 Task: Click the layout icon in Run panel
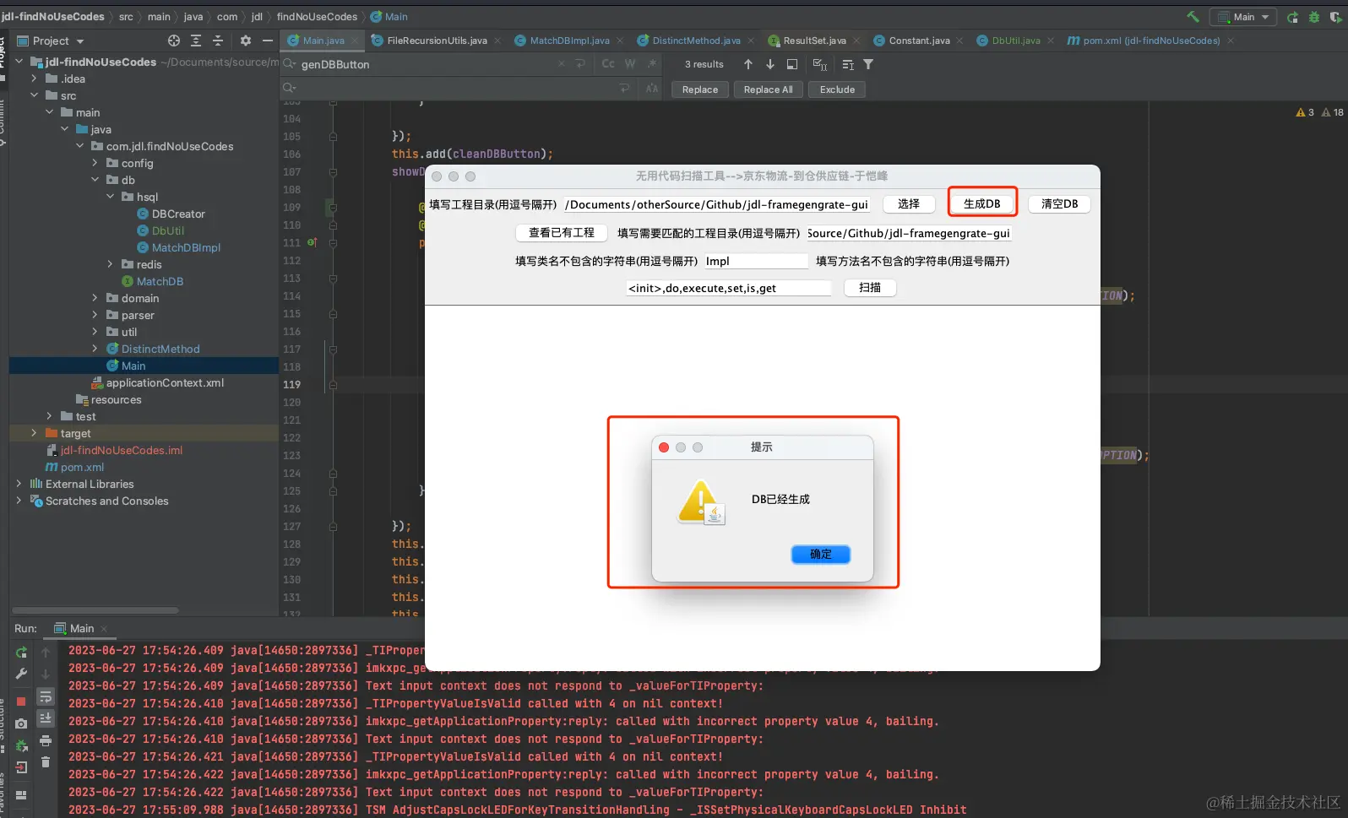[x=21, y=795]
